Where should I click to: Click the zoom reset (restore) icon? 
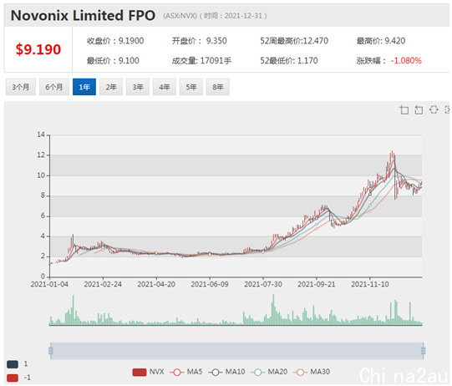pyautogui.click(x=419, y=109)
